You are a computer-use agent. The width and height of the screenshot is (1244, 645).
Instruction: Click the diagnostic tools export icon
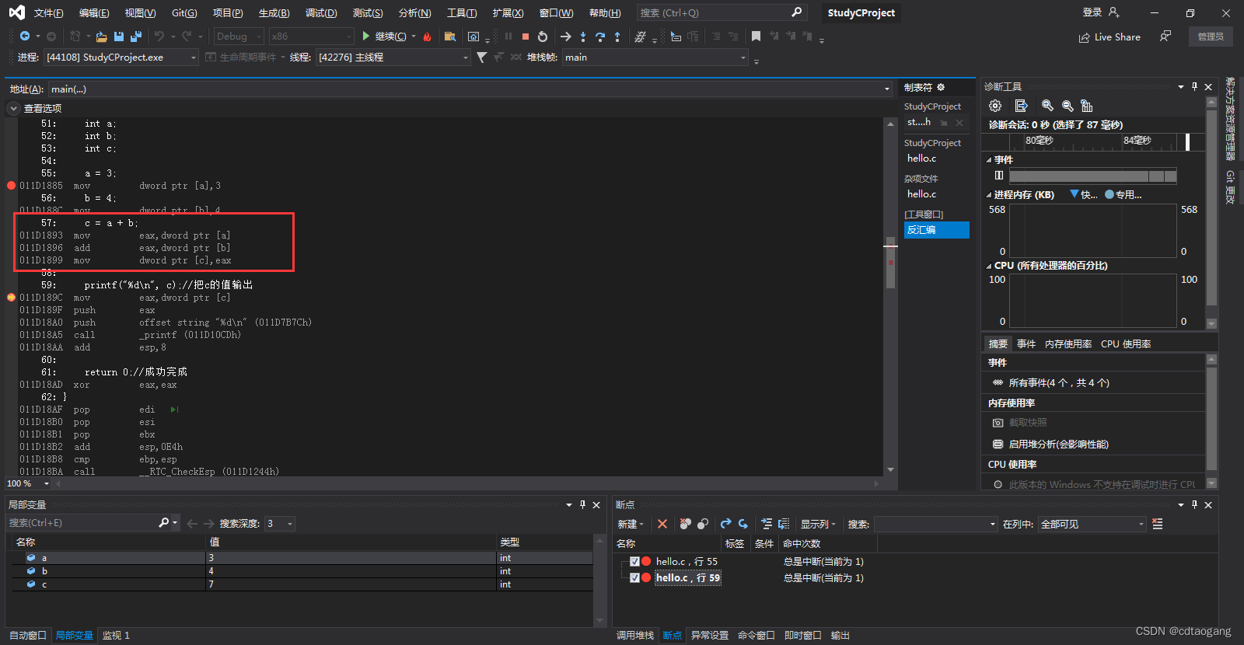pos(1022,106)
